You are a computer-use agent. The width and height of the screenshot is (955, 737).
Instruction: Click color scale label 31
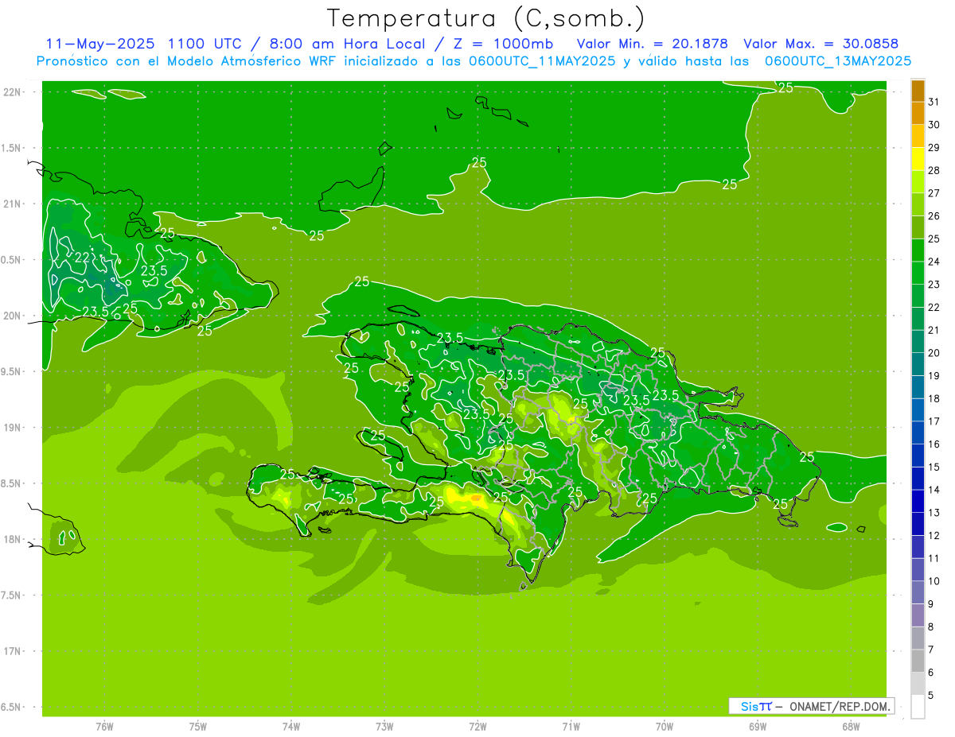(934, 102)
